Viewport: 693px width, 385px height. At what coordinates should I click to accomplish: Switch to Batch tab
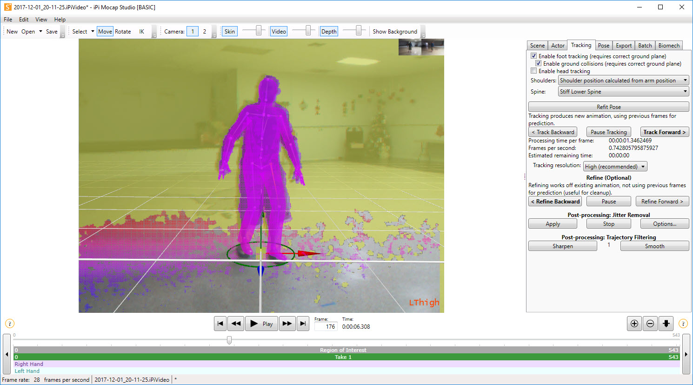click(x=645, y=45)
